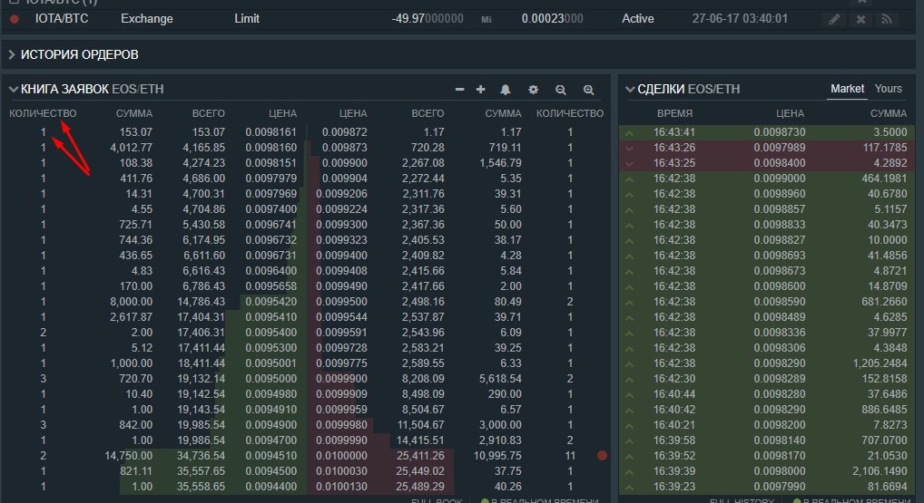Click ask amount 10,995.75
The width and height of the screenshot is (924, 503).
pyautogui.click(x=497, y=456)
